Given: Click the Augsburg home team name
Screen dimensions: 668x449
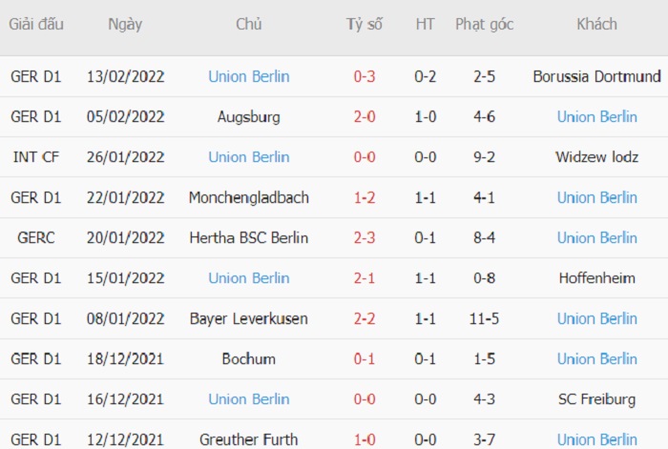Looking at the screenshot, I should coord(249,117).
